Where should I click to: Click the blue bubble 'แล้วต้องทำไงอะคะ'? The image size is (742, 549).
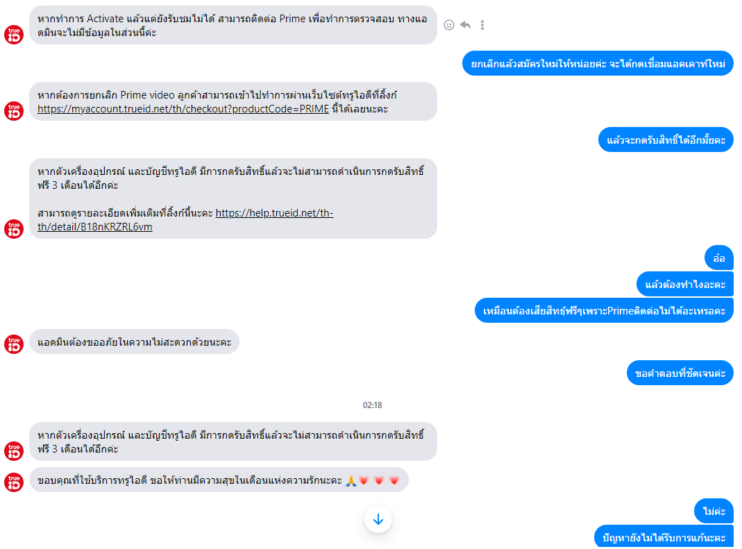point(685,284)
